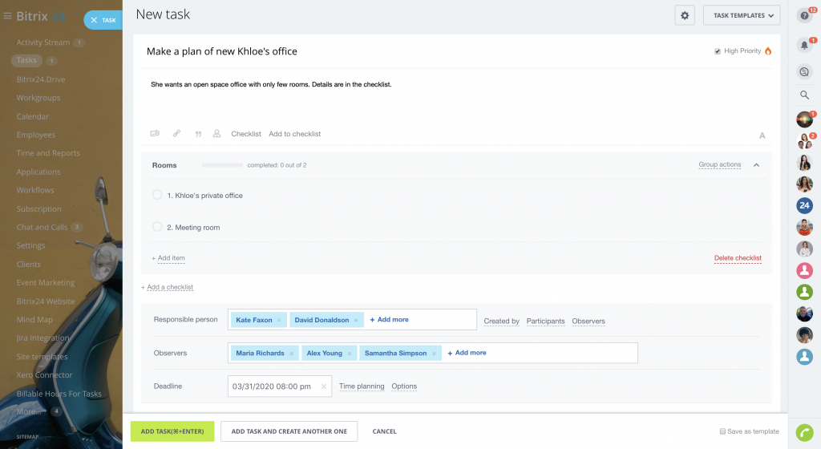Enable the Save as template checkbox

(x=723, y=431)
